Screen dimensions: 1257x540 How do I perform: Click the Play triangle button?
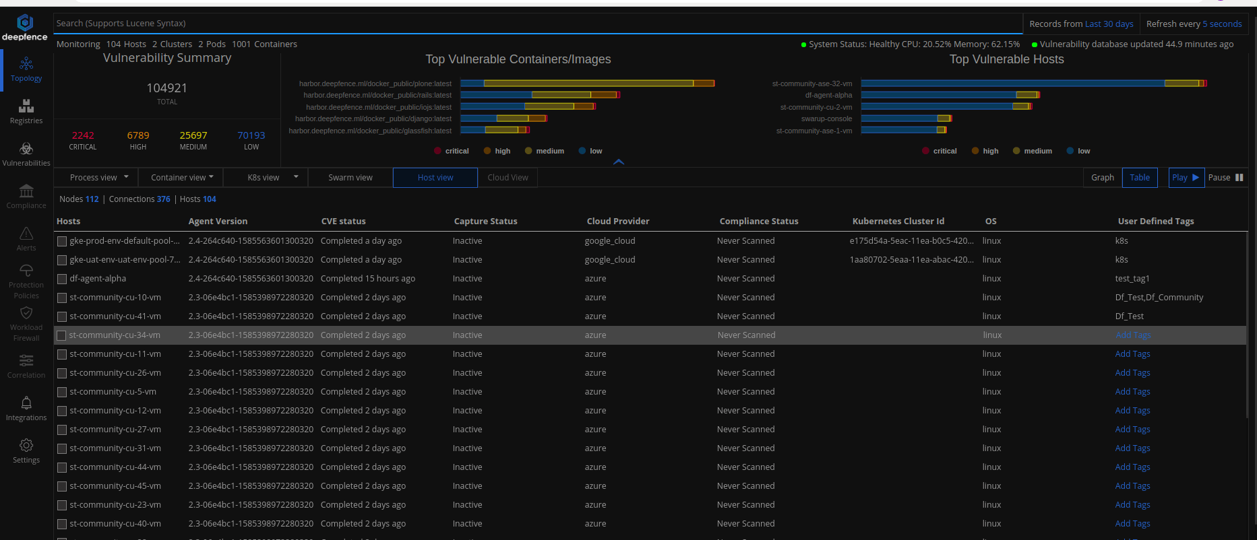[1186, 178]
